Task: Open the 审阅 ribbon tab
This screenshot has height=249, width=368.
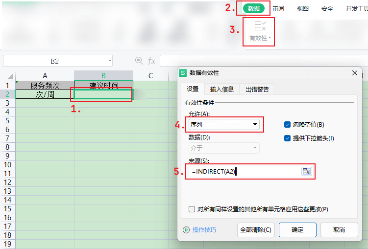Action: [278, 8]
